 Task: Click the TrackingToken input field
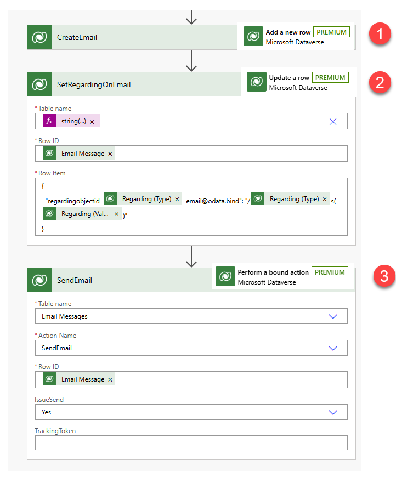tap(191, 442)
